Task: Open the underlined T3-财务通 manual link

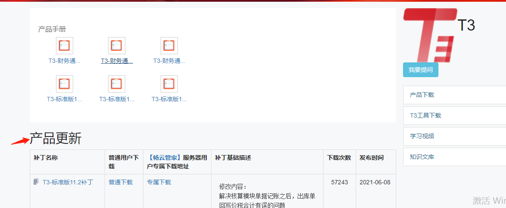Action: click(117, 61)
